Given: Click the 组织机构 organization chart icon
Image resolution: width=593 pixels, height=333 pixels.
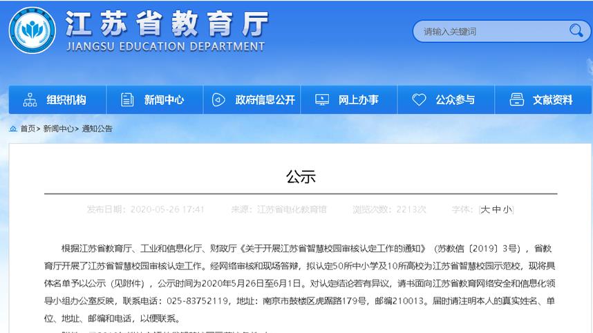Looking at the screenshot, I should (30, 99).
